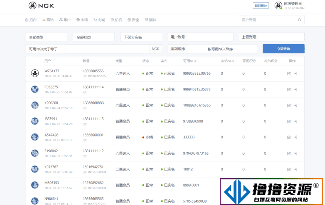Screen dimensions: 325x205
Task: Click account number 18811111114
Action: tap(93, 87)
